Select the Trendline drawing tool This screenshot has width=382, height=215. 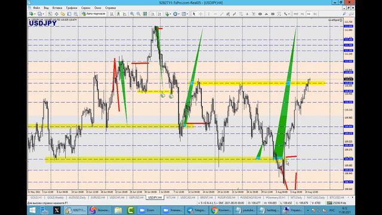point(221,14)
